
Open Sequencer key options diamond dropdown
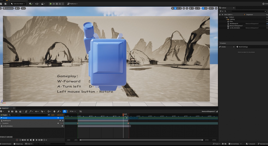point(49,112)
